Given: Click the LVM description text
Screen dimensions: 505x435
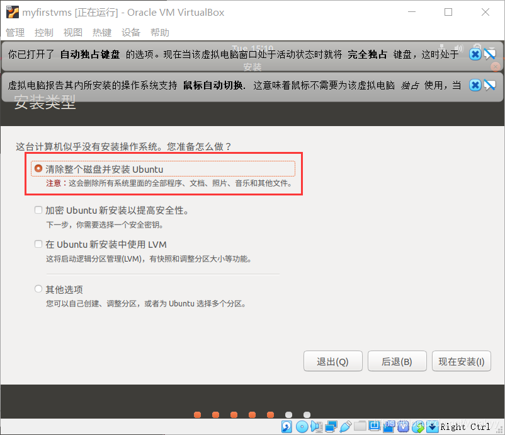Looking at the screenshot, I should (149, 259).
